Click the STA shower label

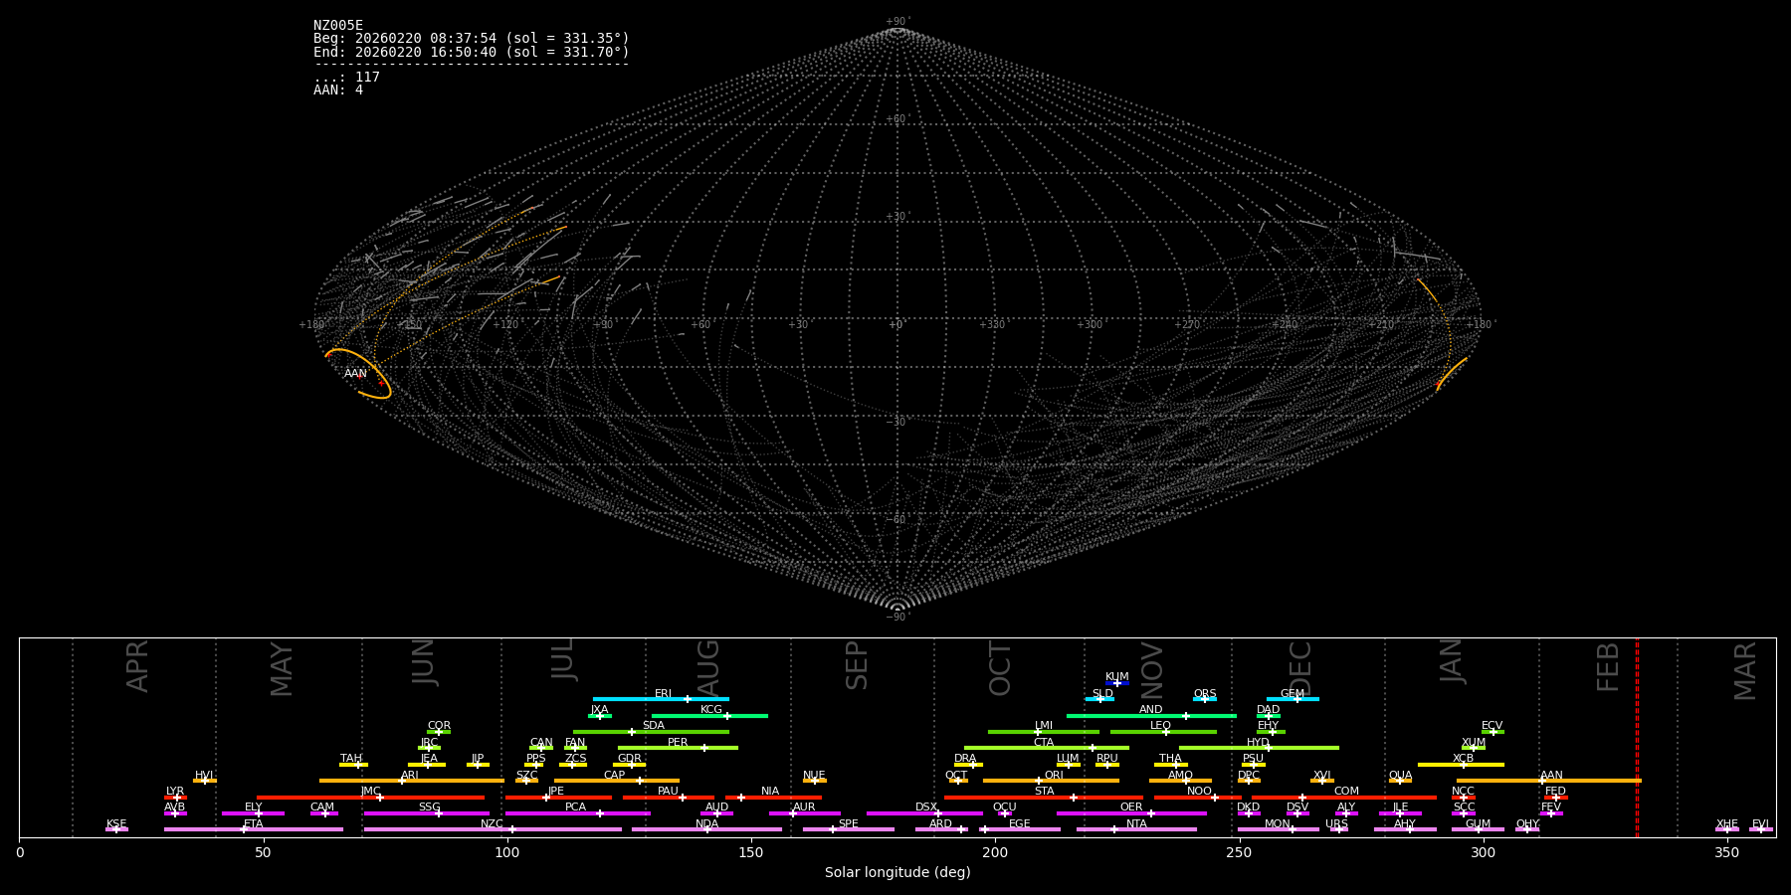coord(1044,792)
